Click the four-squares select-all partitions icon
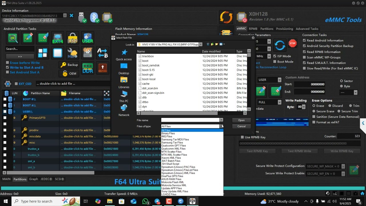Screen dimensions: 366x206 tap(43, 53)
